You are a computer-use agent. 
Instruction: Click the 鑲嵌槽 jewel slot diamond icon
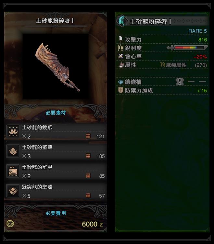coord(120,82)
